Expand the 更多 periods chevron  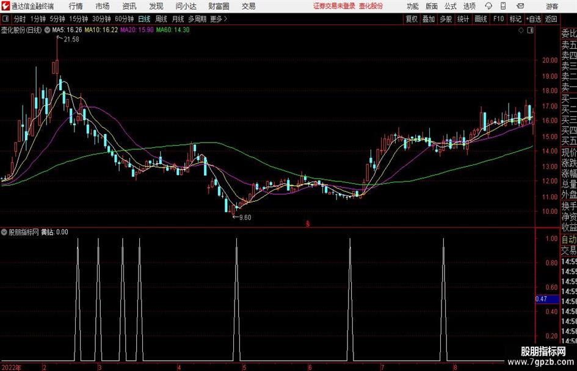pyautogui.click(x=225, y=19)
